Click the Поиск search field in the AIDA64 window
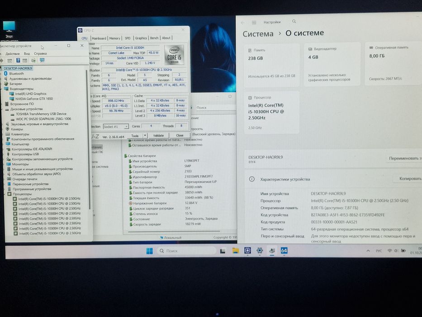422x317 pixels. pos(215,108)
